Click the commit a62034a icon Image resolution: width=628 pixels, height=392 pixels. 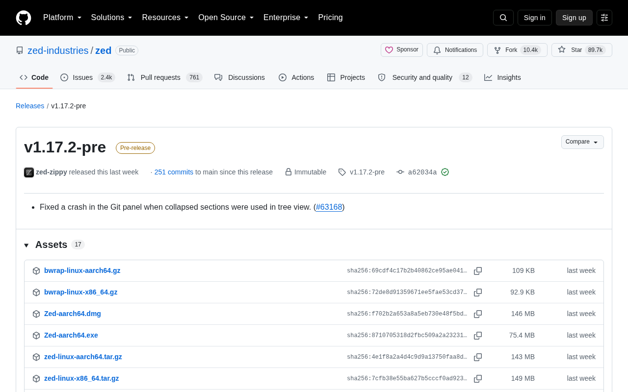(400, 172)
